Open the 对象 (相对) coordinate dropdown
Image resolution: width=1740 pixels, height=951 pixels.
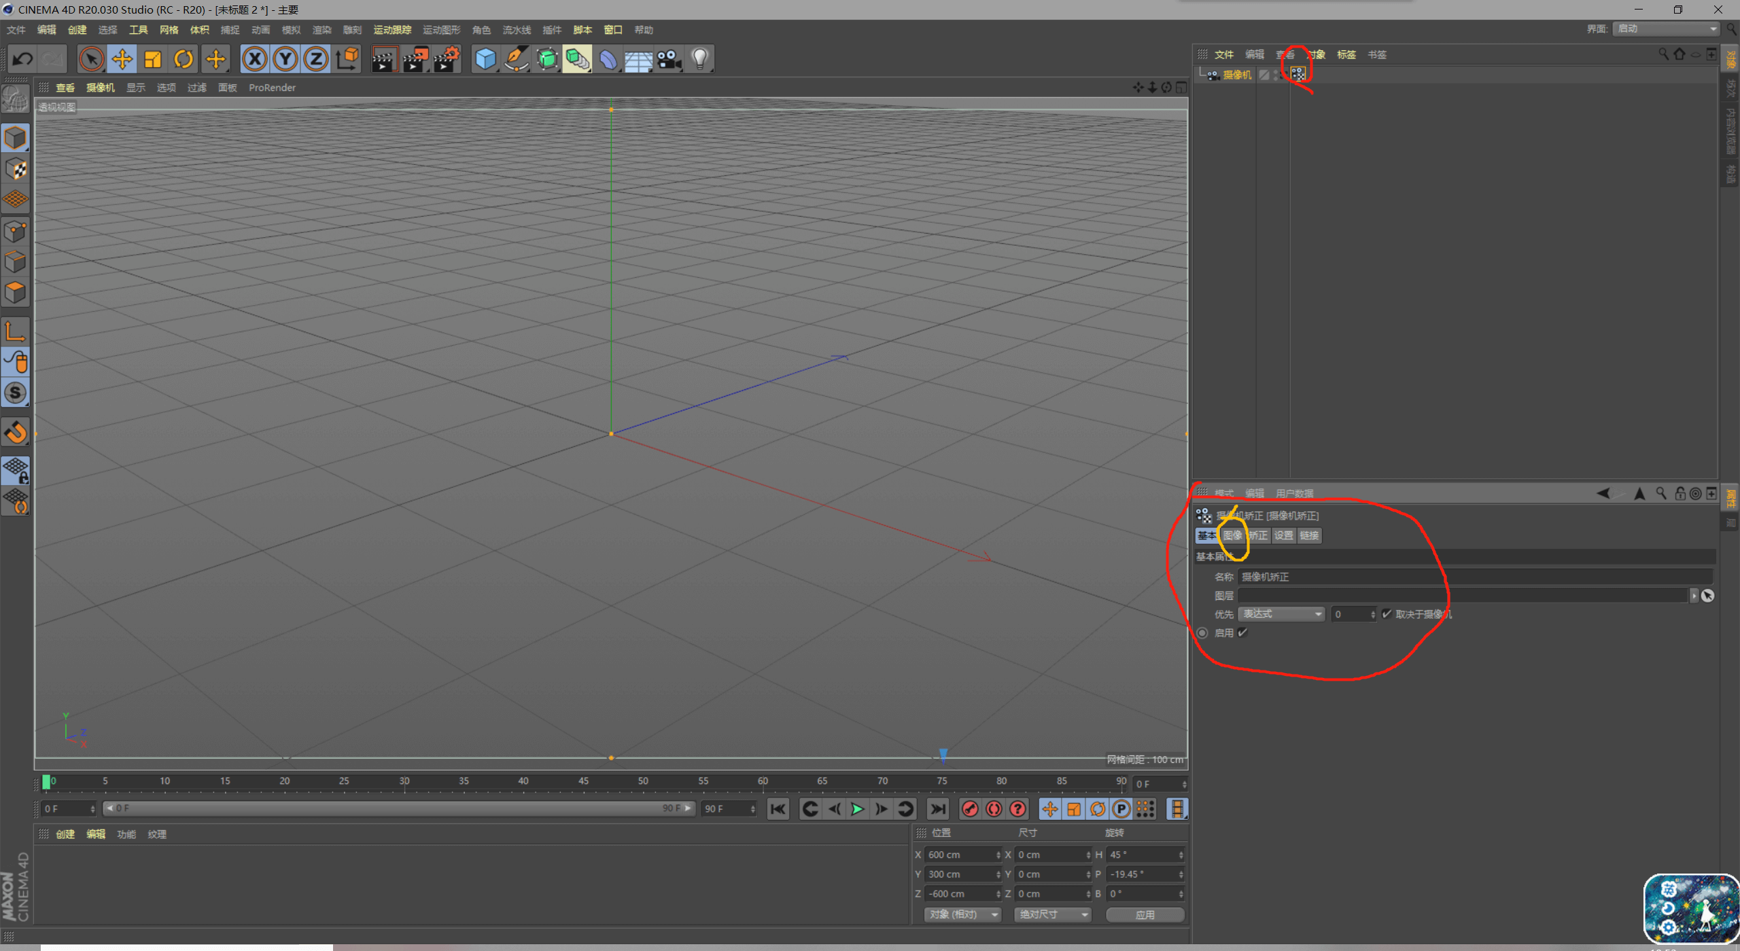962,914
